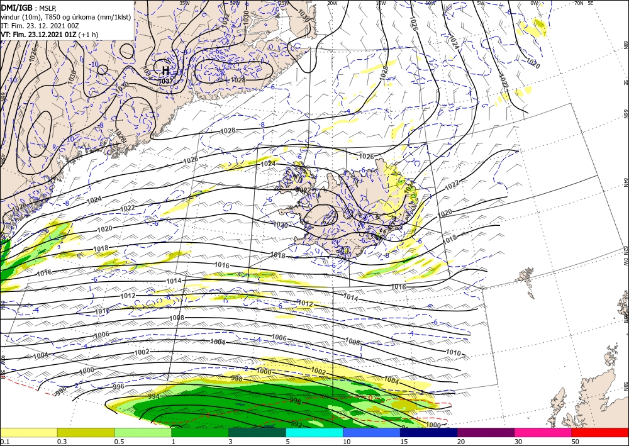Click the light yellow 0.1–0.3 legend swatch

pos(28,432)
